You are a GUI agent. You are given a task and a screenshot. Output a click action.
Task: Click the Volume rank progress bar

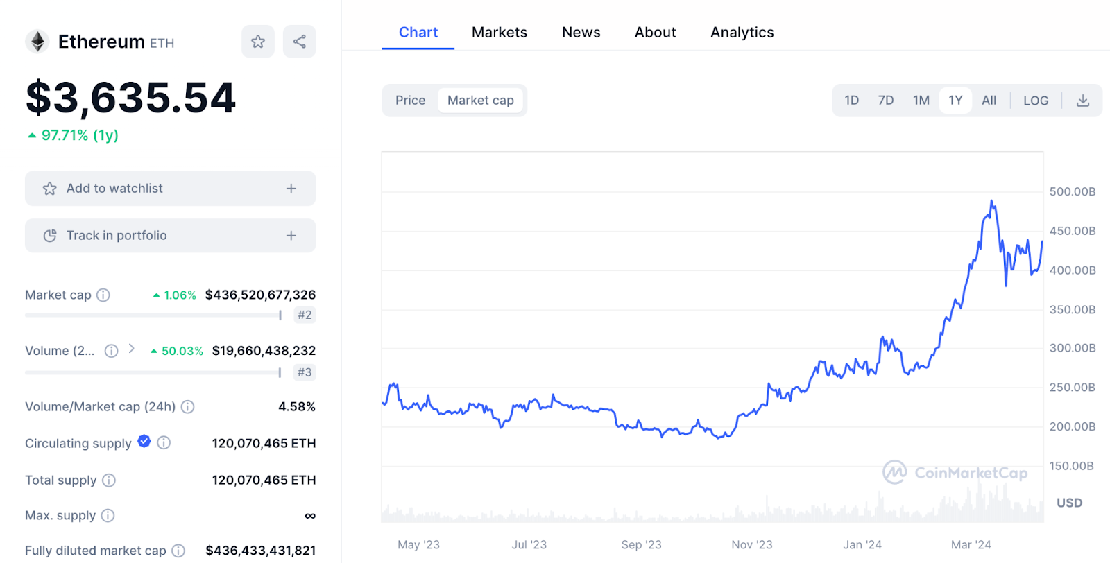[153, 373]
